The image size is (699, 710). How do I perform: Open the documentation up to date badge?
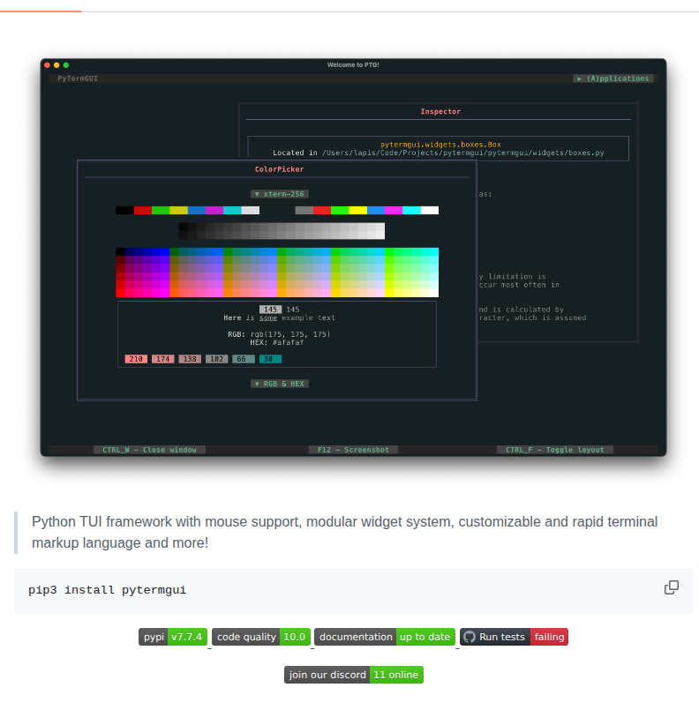point(385,637)
